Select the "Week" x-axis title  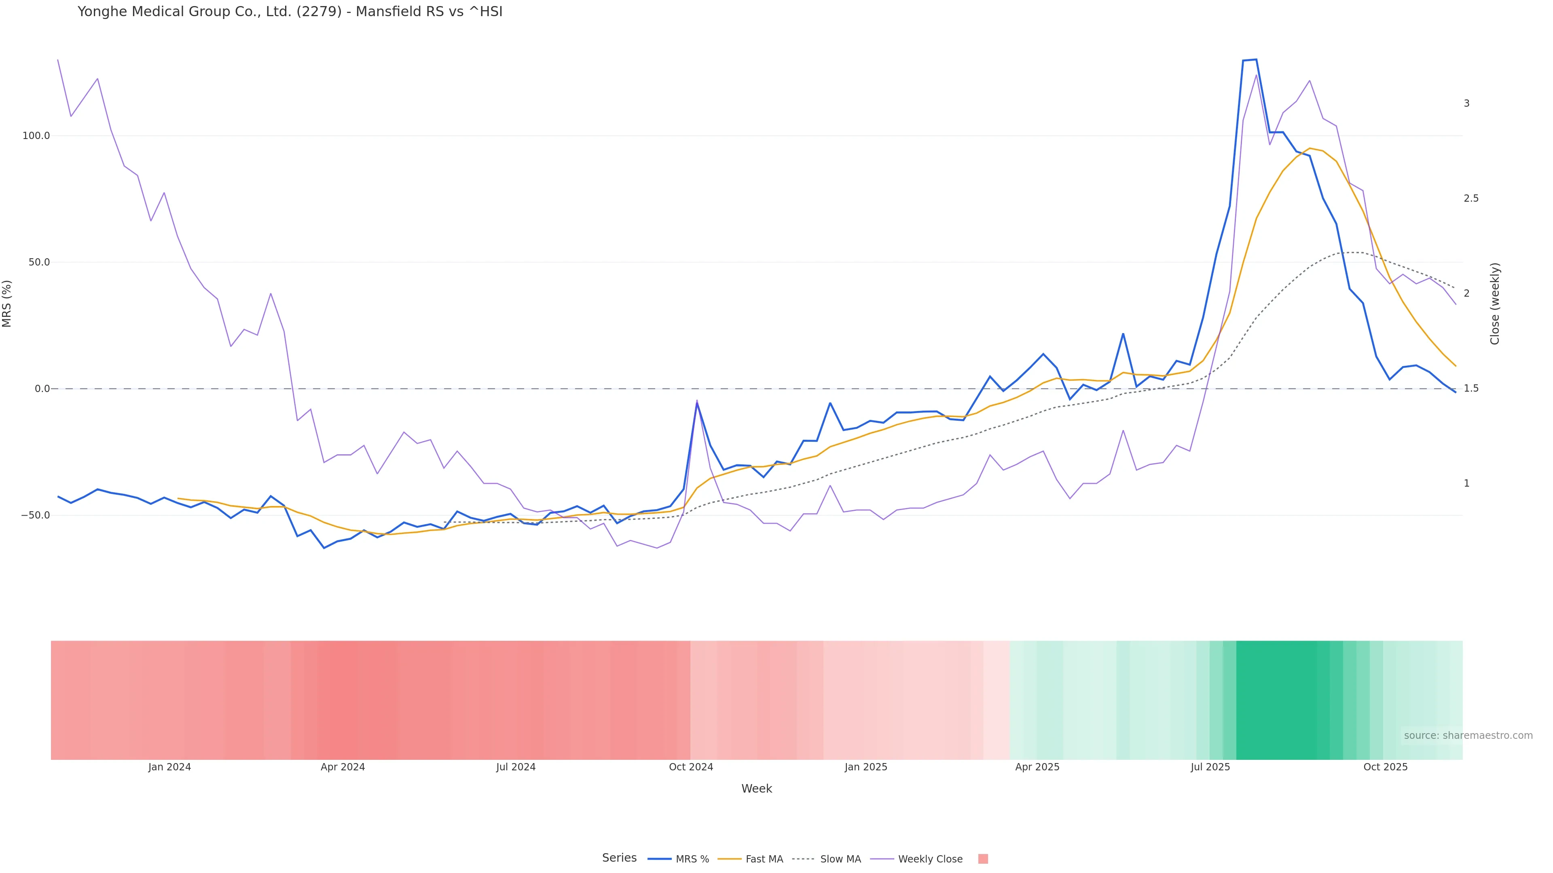[x=756, y=789]
